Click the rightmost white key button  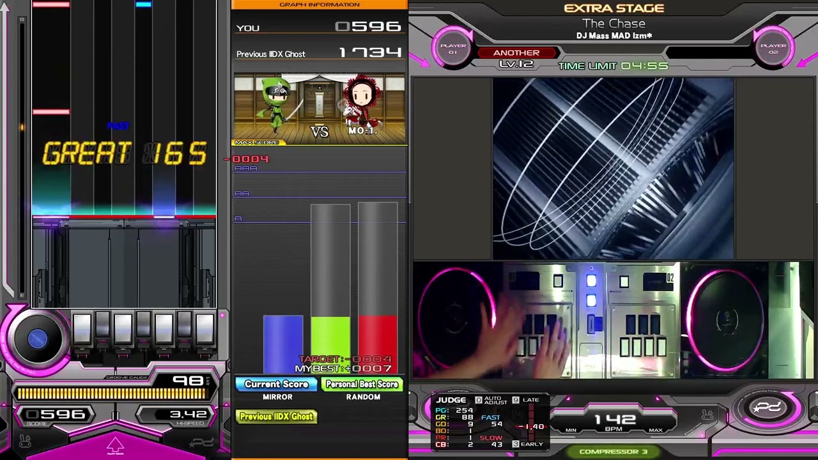coord(204,330)
